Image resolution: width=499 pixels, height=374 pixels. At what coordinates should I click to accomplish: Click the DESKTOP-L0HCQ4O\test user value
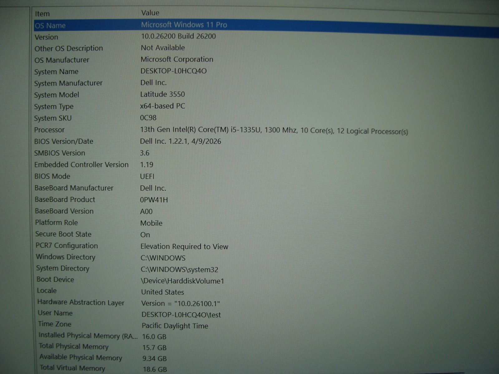[x=181, y=315]
